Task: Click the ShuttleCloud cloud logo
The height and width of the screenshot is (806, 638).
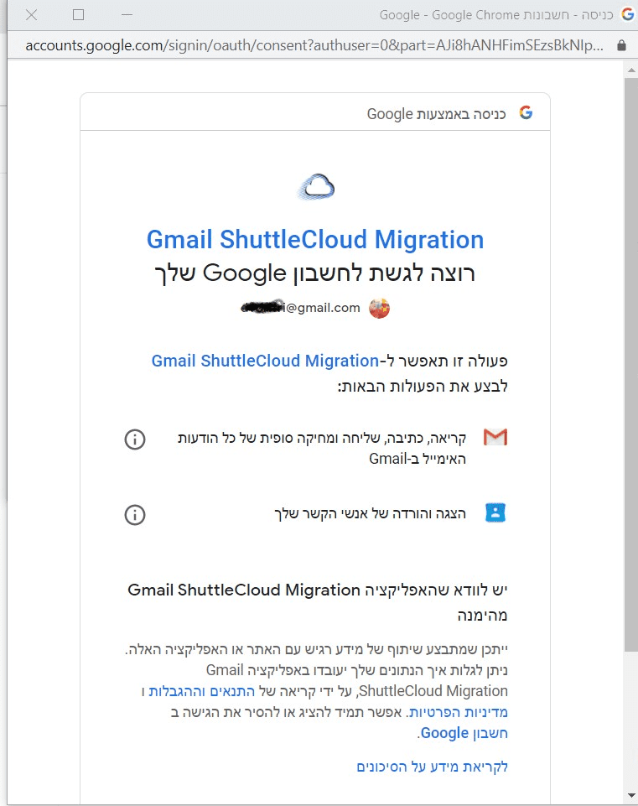Action: coord(315,186)
